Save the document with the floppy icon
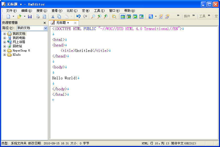Screen dimensions: 220x147 pos(30,16)
